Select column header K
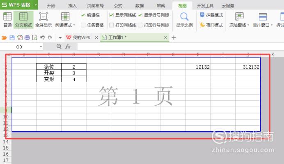 click(x=273, y=54)
